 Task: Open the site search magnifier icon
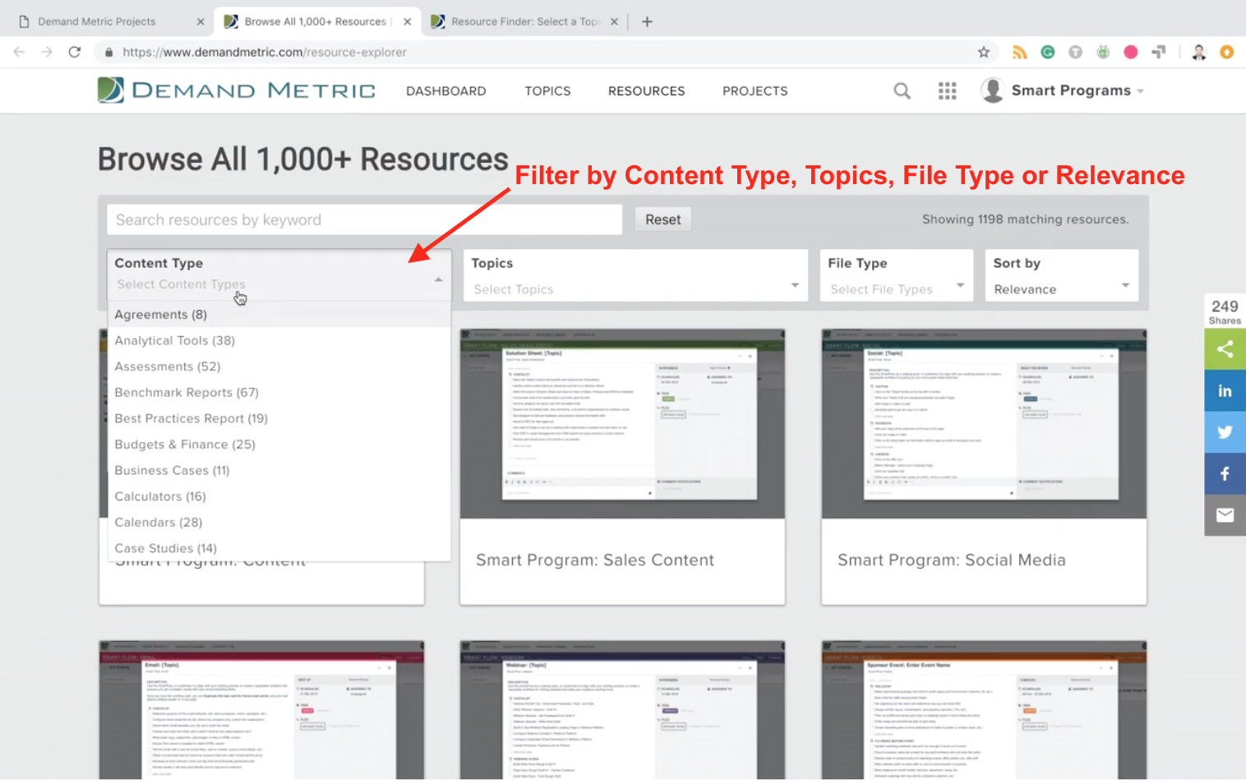point(902,90)
